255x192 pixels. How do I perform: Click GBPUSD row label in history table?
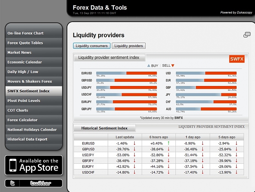tap(88, 149)
